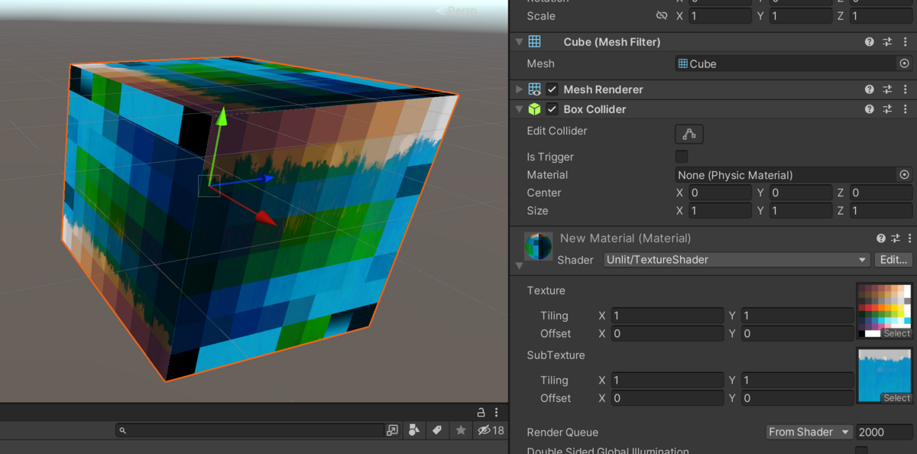Select the filter by label tag icon
This screenshot has height=454, width=917.
point(436,430)
